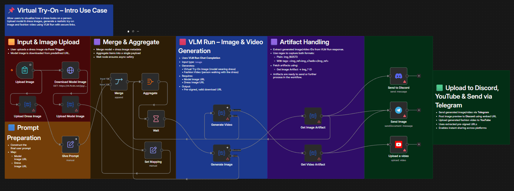Select the Get Image Artifact node
This screenshot has width=514, height=191.
click(313, 116)
